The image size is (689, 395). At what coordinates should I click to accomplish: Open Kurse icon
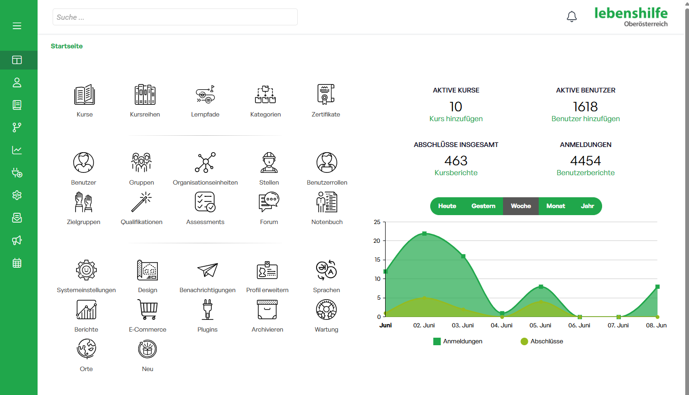pyautogui.click(x=85, y=95)
